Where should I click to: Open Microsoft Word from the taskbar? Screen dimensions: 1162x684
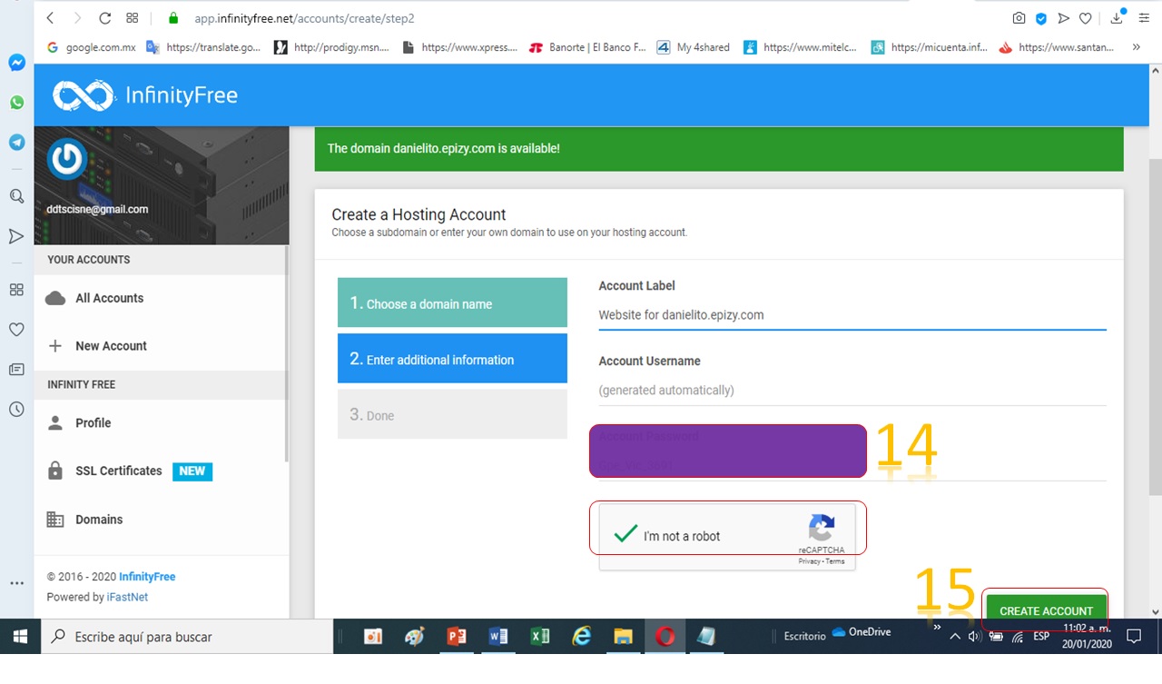coord(497,637)
